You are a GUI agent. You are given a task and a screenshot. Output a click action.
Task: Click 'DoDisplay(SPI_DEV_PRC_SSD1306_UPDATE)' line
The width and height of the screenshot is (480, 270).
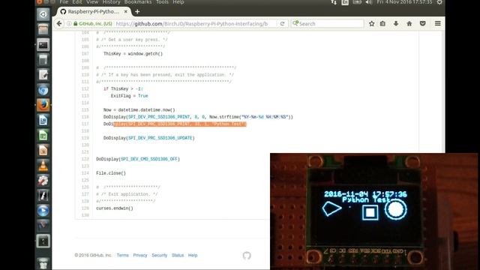coord(149,138)
